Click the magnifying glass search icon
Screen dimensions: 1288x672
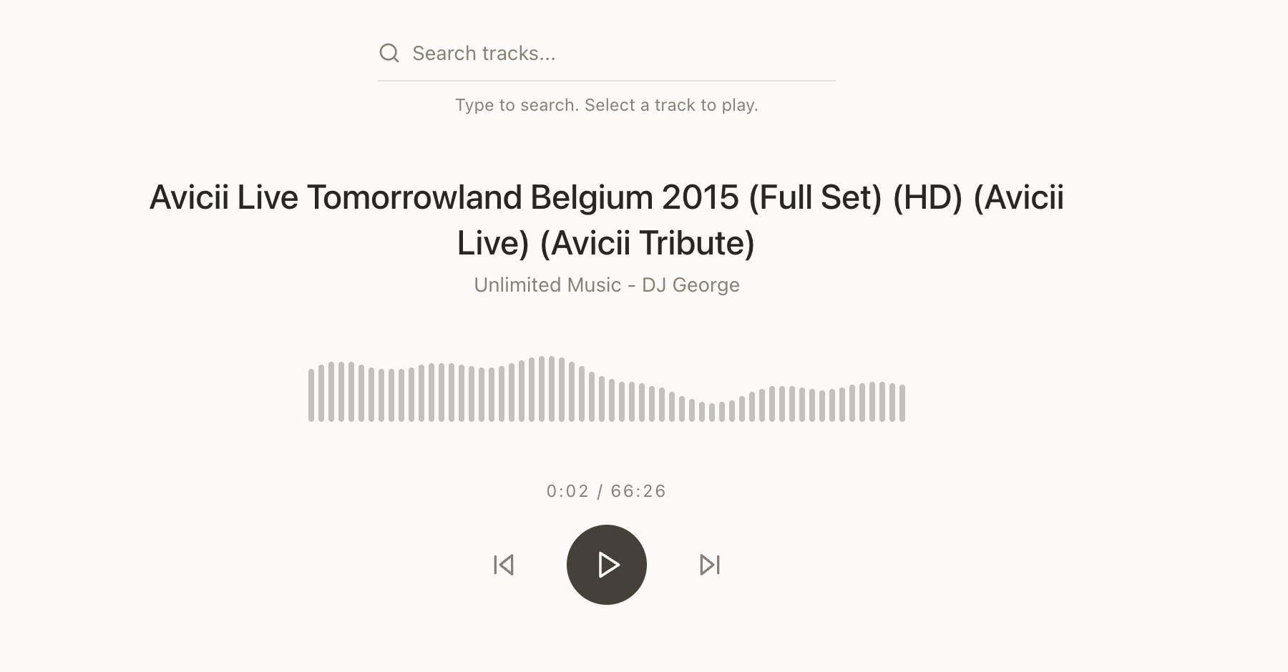[x=389, y=53]
